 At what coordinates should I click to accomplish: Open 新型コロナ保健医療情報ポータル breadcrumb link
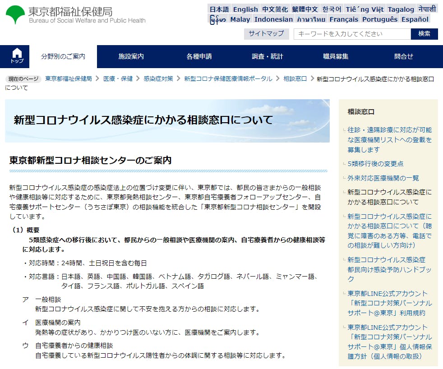click(228, 78)
